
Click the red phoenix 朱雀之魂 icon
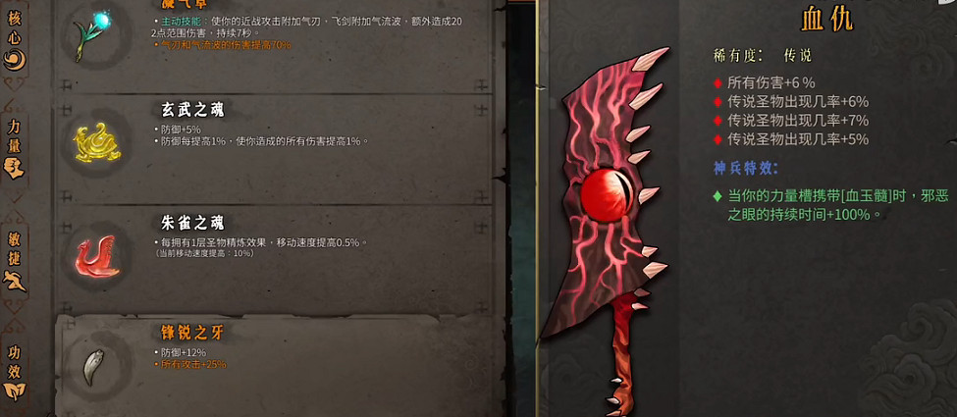[96, 256]
